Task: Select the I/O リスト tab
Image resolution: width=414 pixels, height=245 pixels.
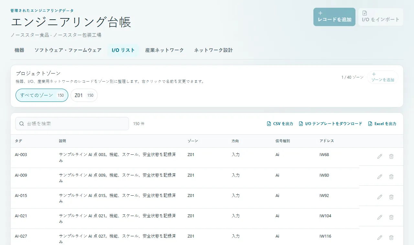Action: (123, 50)
